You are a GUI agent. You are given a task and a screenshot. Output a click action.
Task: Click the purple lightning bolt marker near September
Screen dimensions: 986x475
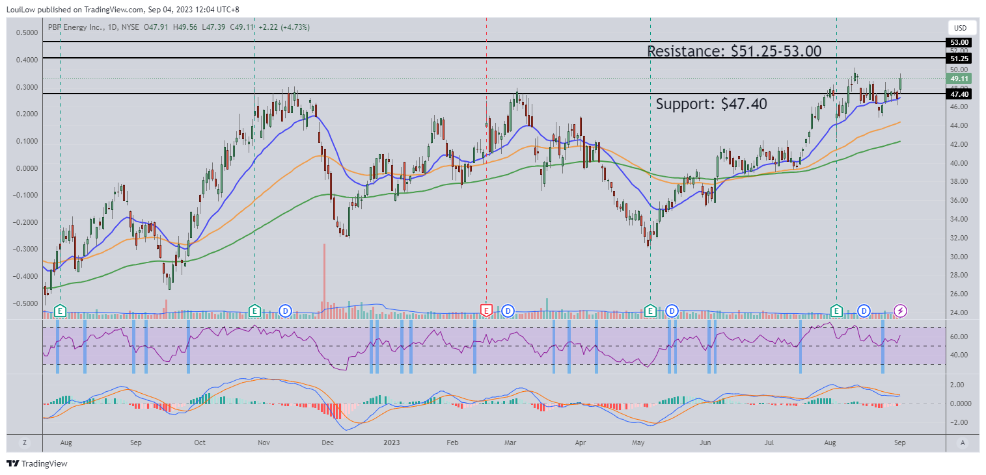tap(900, 311)
